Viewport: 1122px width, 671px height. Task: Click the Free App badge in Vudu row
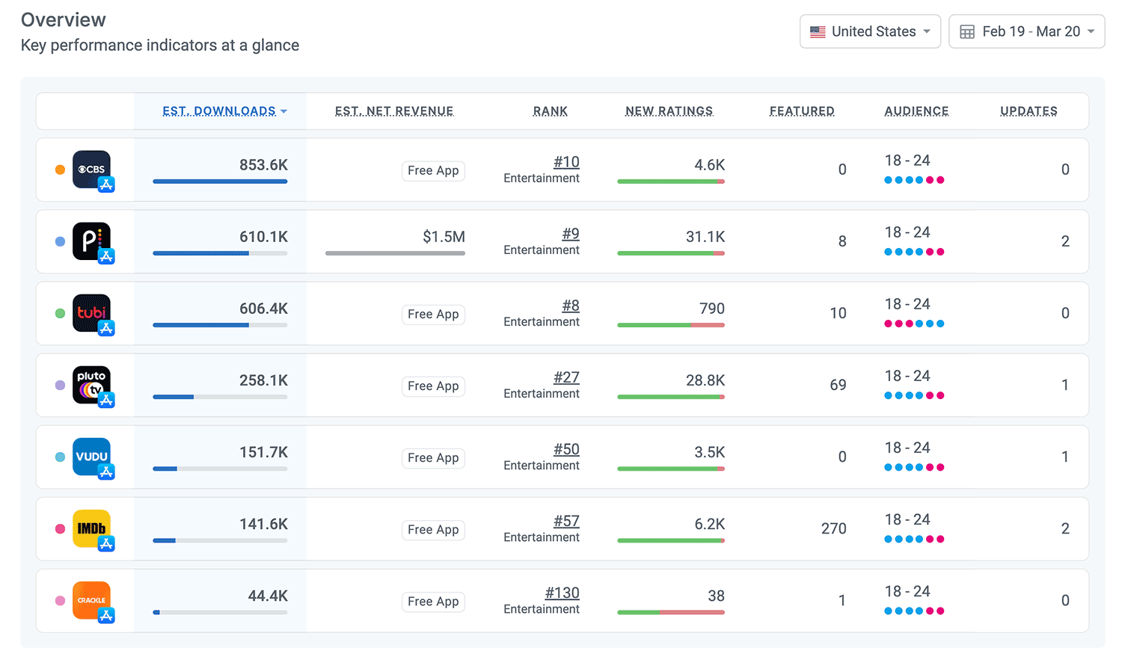pyautogui.click(x=433, y=458)
